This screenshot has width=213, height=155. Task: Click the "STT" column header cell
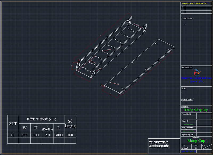pos(13,124)
